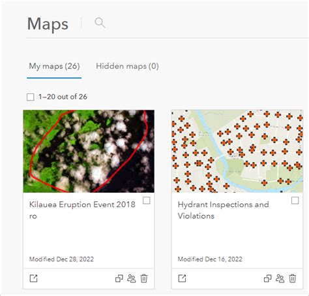The width and height of the screenshot is (309, 296).
Task: Check the select-all box beside 1–20 out of 26
Action: (x=31, y=97)
